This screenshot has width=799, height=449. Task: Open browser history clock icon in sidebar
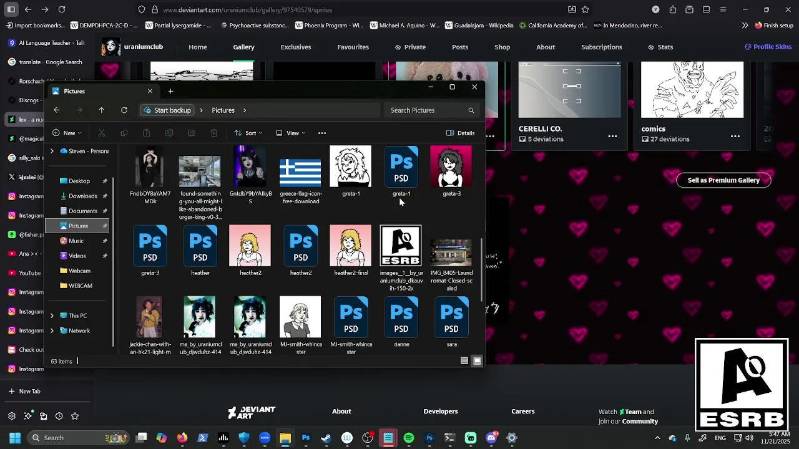(59, 416)
